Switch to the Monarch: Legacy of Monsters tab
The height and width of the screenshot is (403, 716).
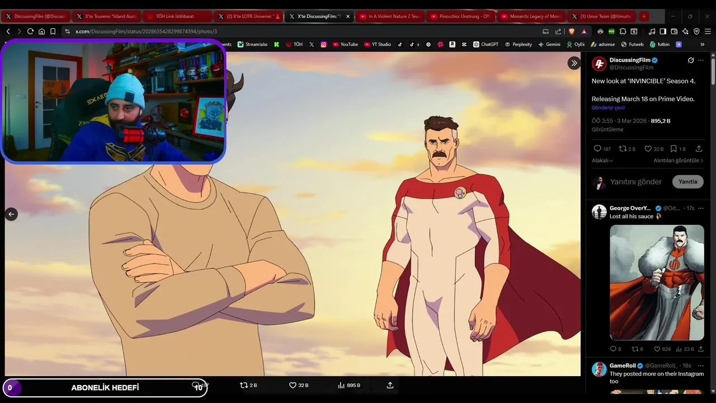(532, 16)
